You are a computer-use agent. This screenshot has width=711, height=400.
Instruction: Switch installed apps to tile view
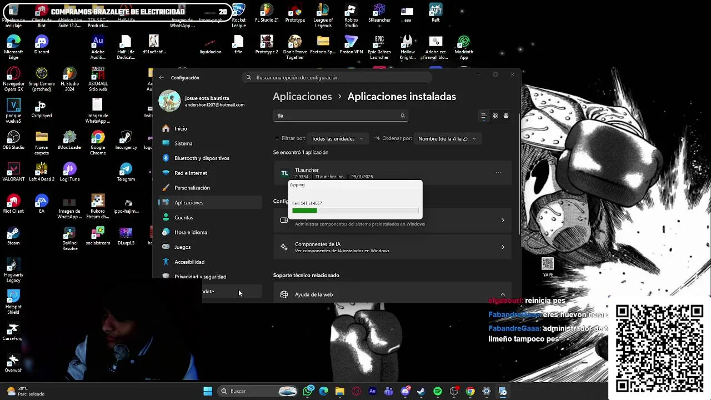506,116
